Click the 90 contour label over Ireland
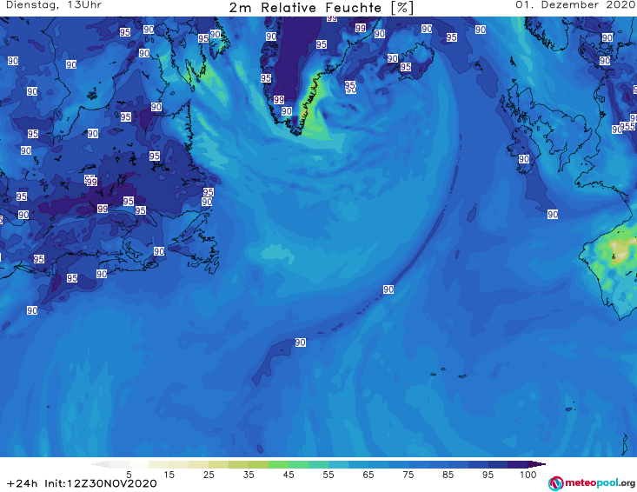 coord(524,159)
